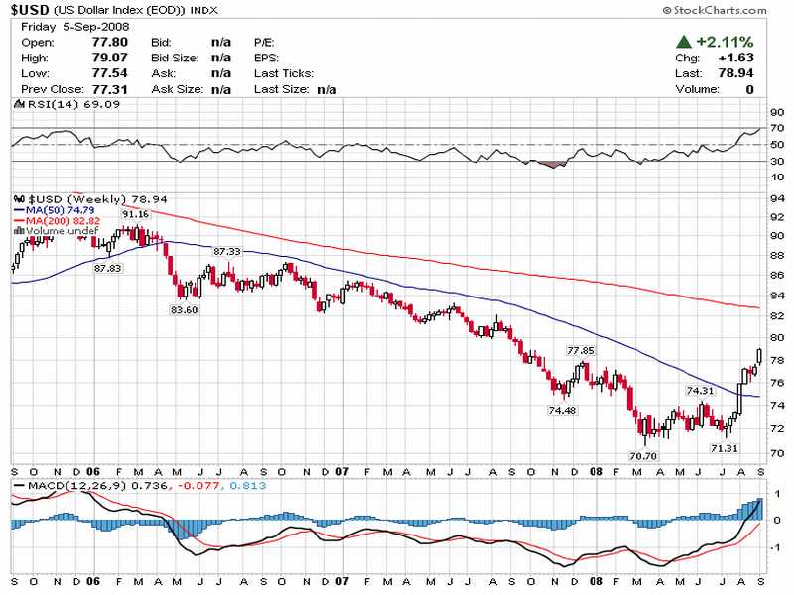Click the small icon before RSI(14)

coord(19,104)
